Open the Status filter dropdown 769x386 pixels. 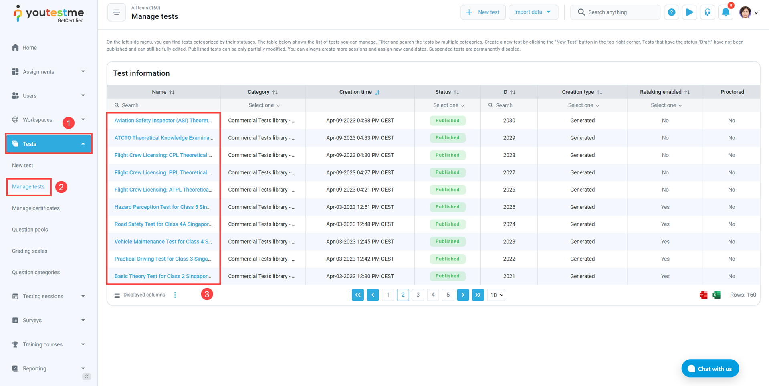(448, 105)
